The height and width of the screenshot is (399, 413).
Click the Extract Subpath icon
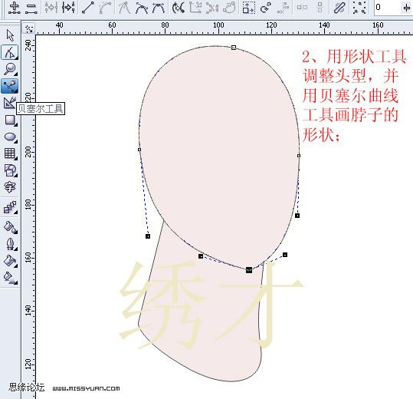(212, 7)
